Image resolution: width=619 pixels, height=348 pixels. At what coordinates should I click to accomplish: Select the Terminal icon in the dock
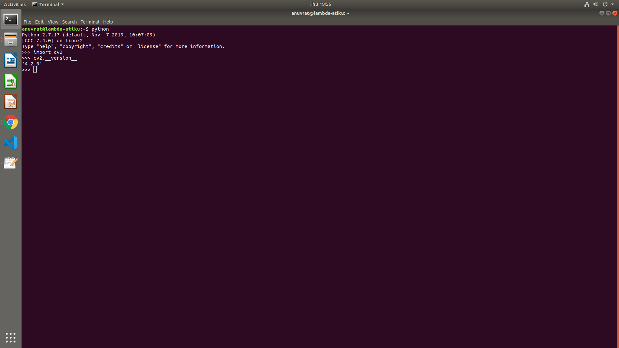click(11, 19)
